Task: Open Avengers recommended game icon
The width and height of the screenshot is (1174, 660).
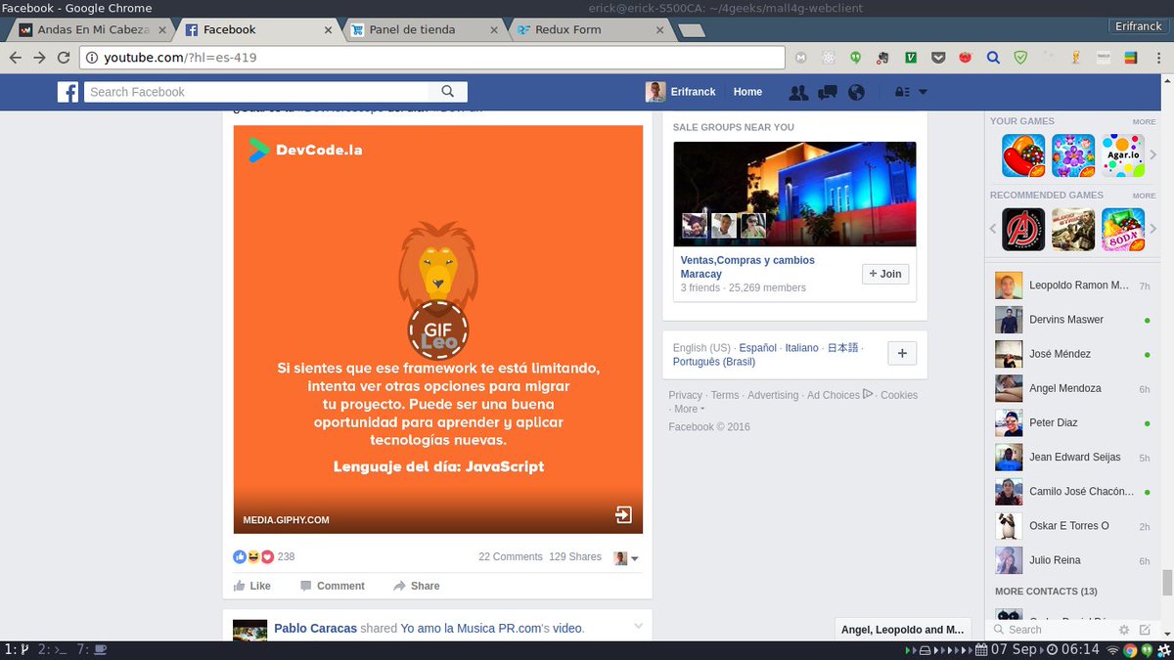Action: (x=1023, y=230)
